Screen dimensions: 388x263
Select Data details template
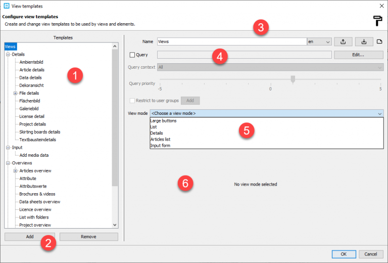click(30, 77)
